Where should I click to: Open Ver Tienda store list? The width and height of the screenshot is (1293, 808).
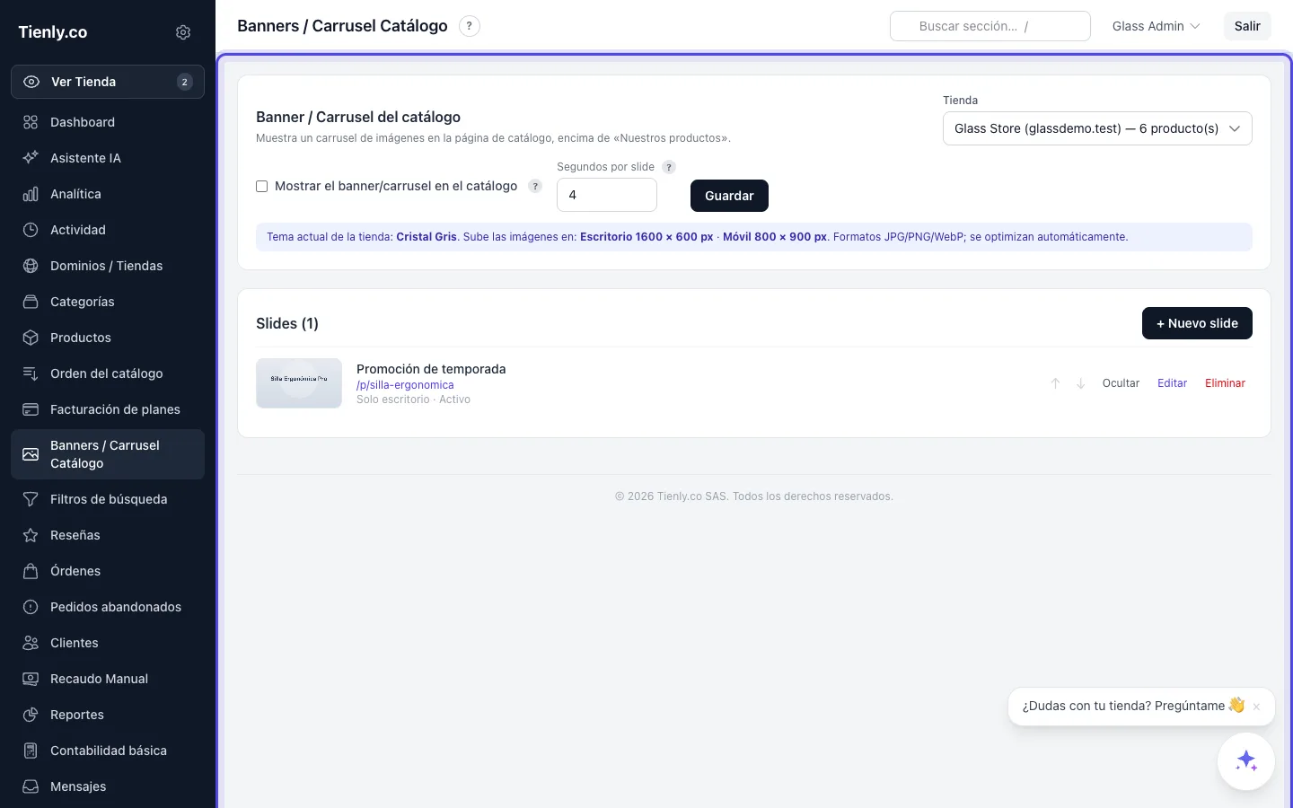[108, 82]
